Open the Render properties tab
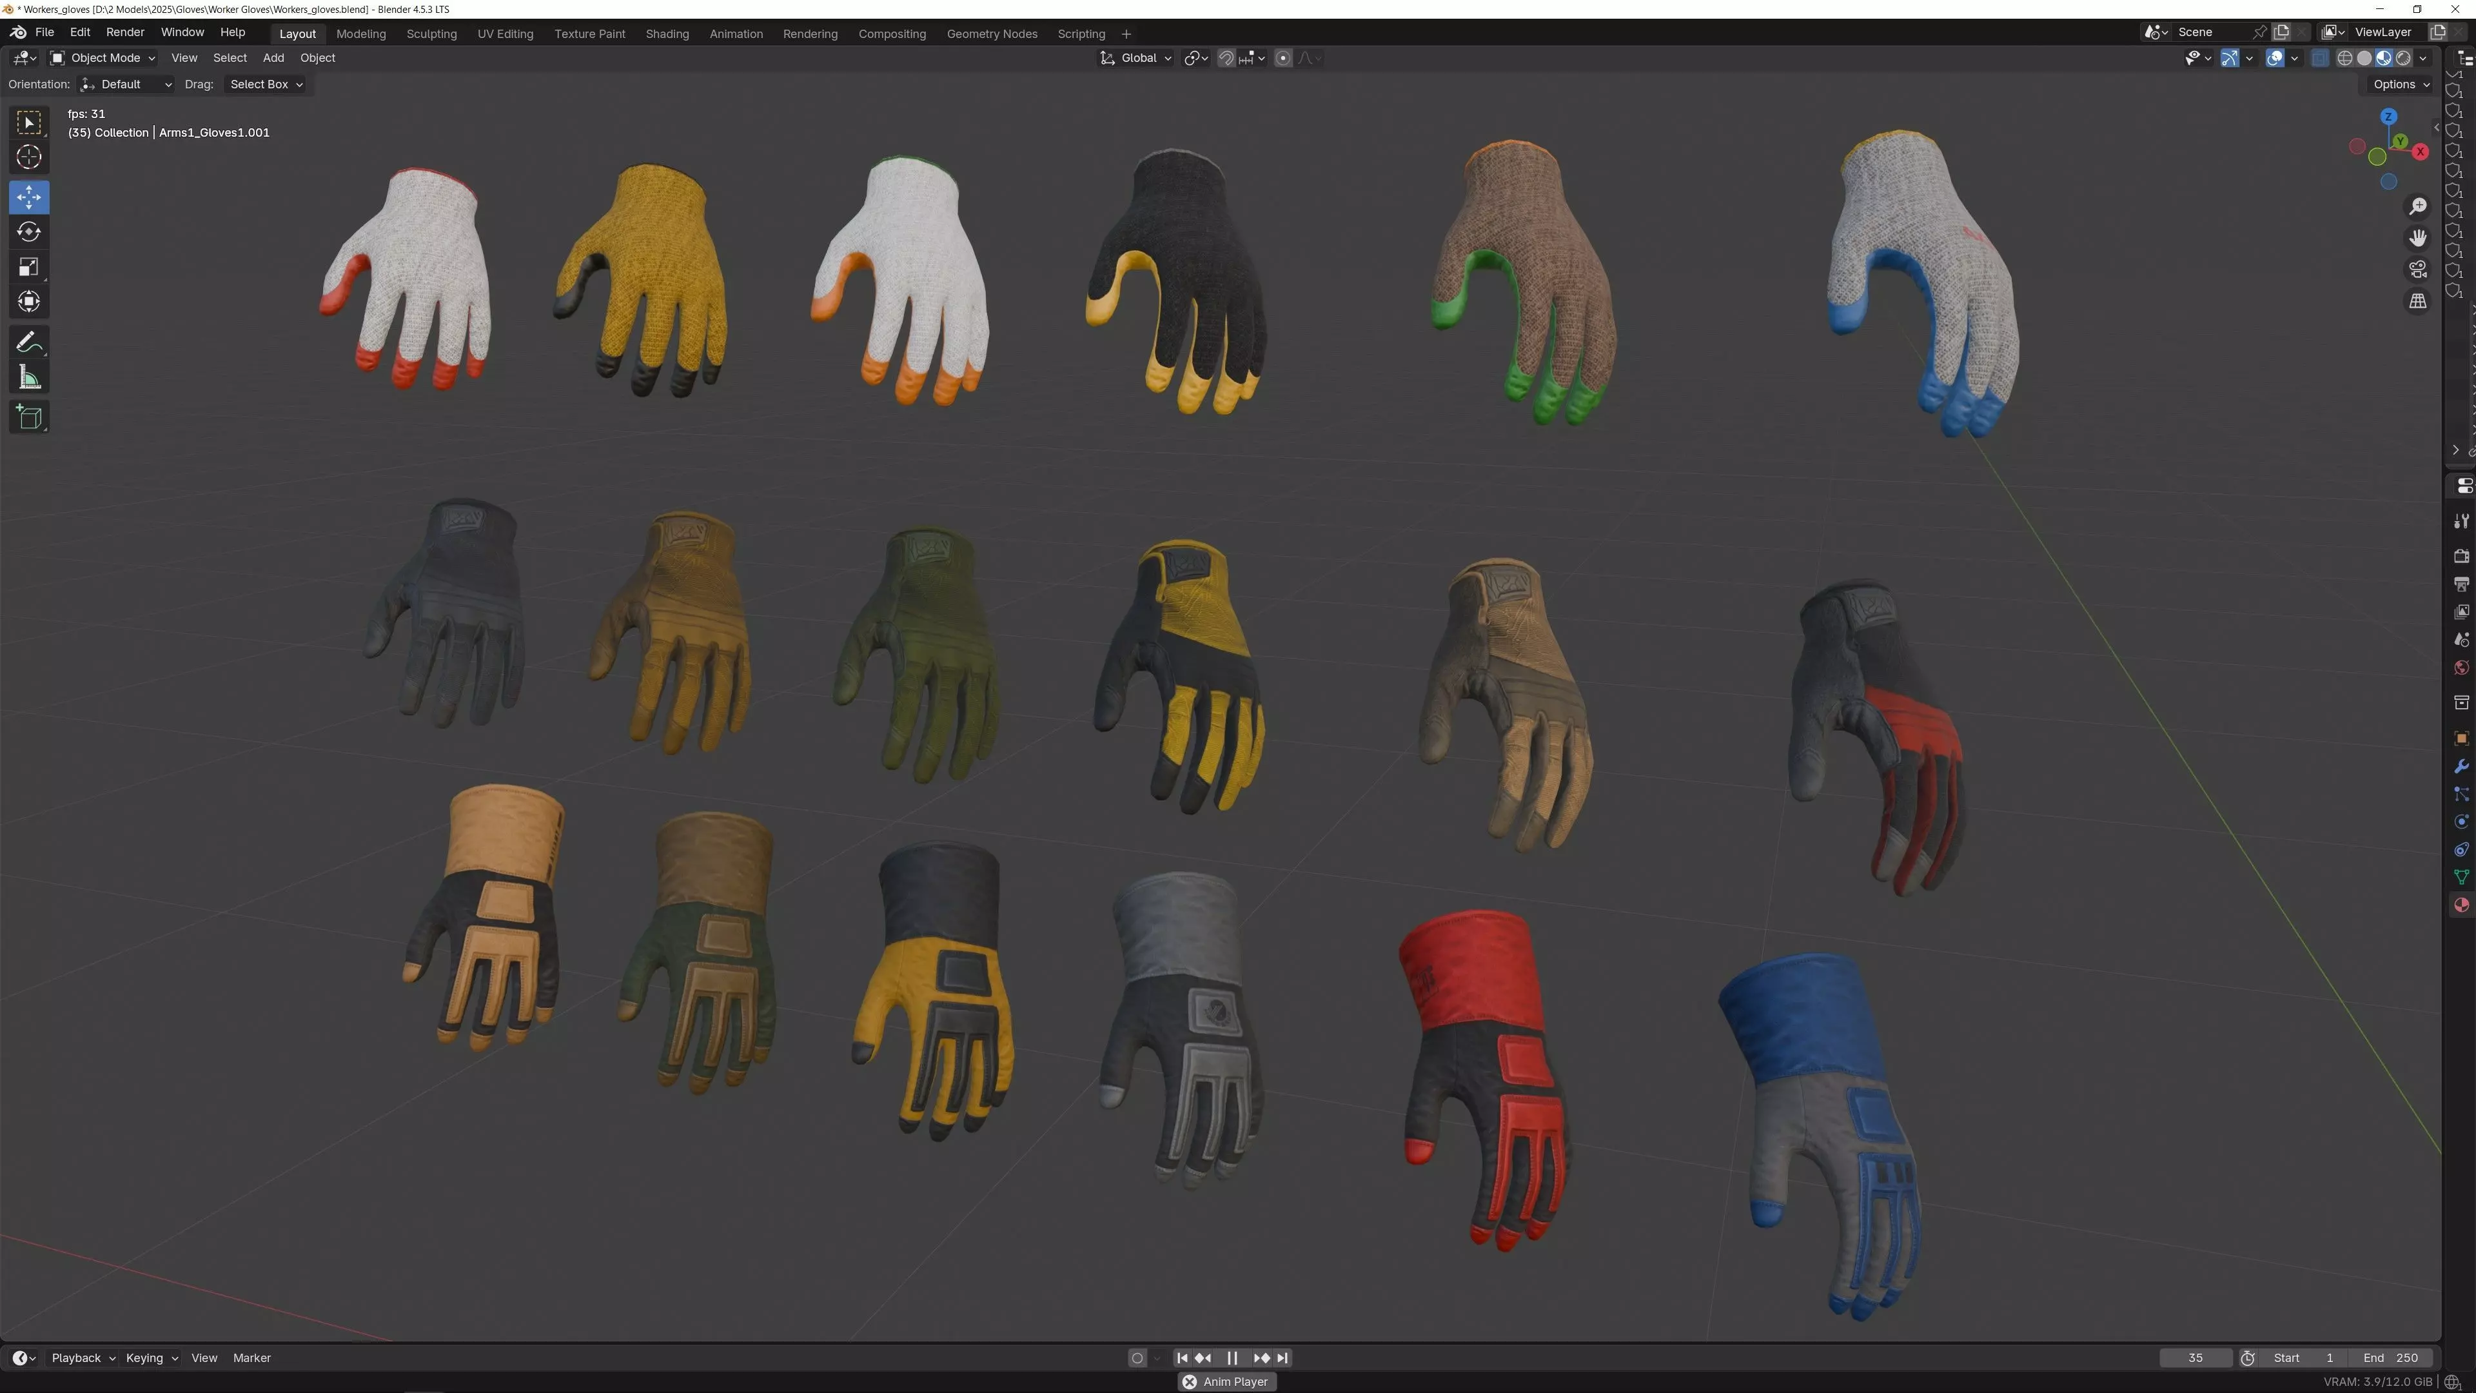The height and width of the screenshot is (1393, 2476). [2461, 557]
